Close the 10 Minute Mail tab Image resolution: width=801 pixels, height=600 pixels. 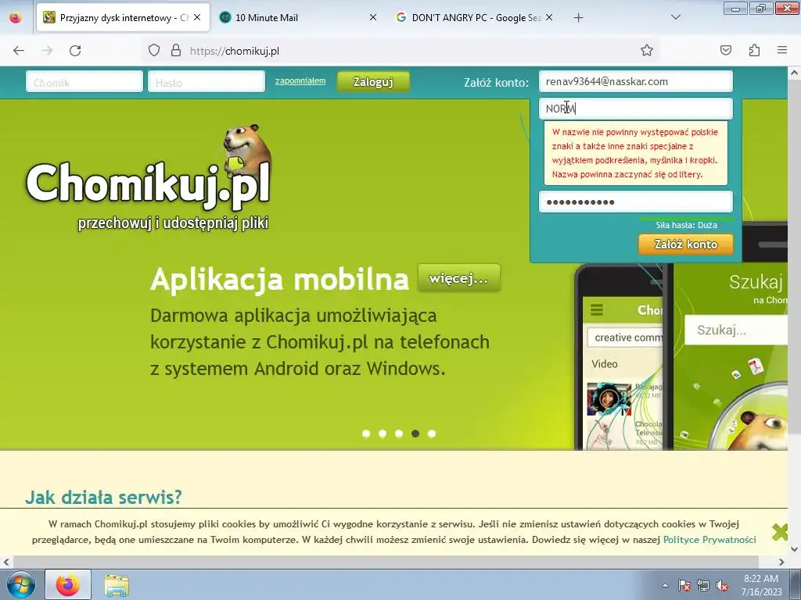tap(373, 17)
